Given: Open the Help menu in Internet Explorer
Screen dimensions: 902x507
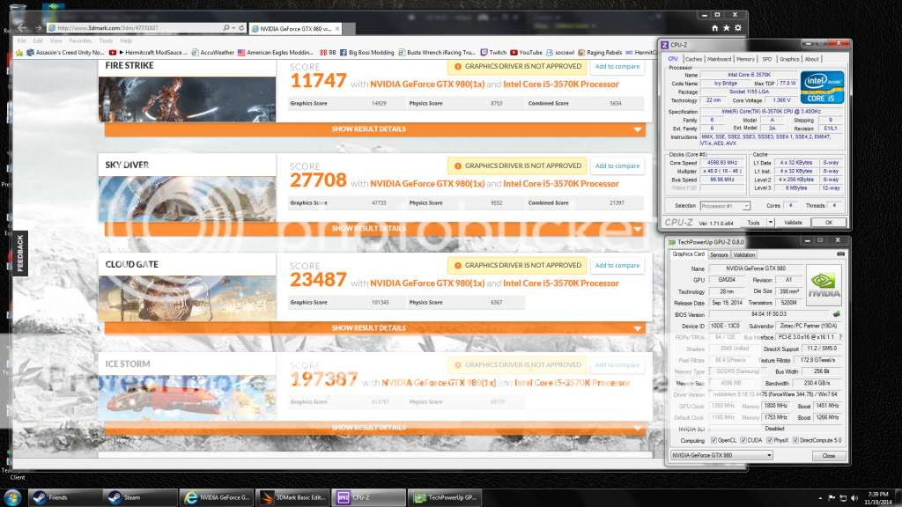Looking at the screenshot, I should (126, 40).
